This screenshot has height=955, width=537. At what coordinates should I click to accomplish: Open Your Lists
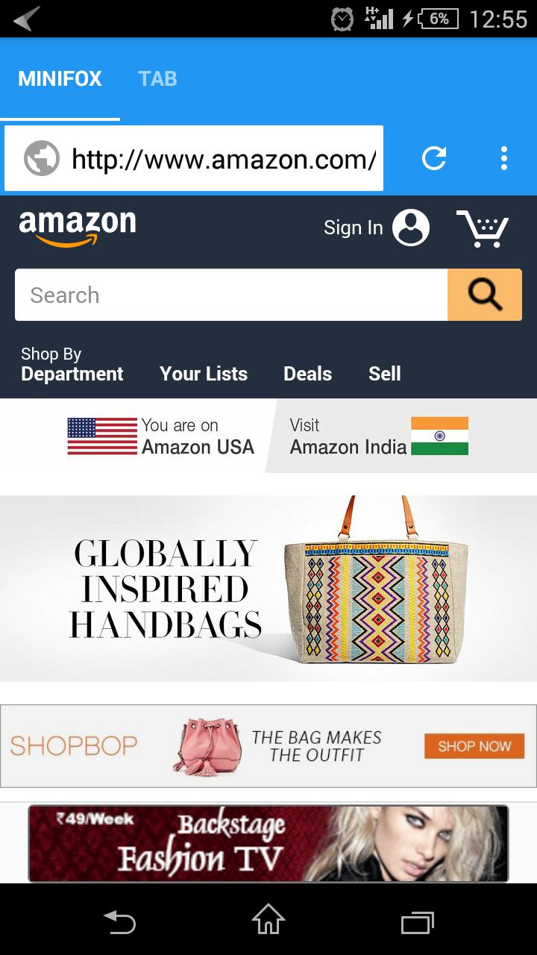[x=204, y=374]
